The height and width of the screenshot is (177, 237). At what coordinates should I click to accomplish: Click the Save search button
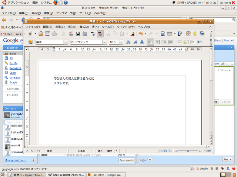(126, 160)
